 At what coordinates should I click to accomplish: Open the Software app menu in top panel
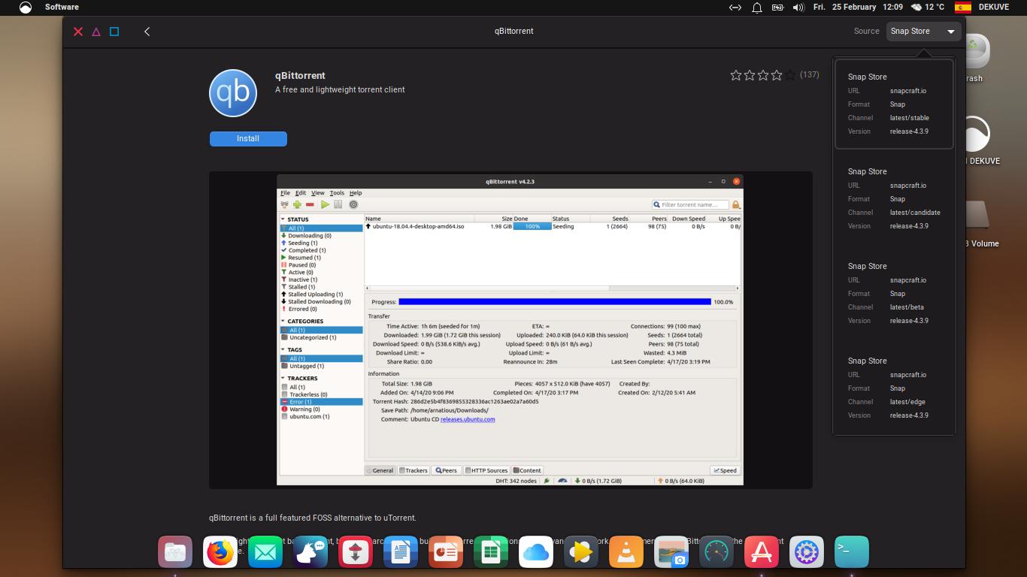pos(62,7)
